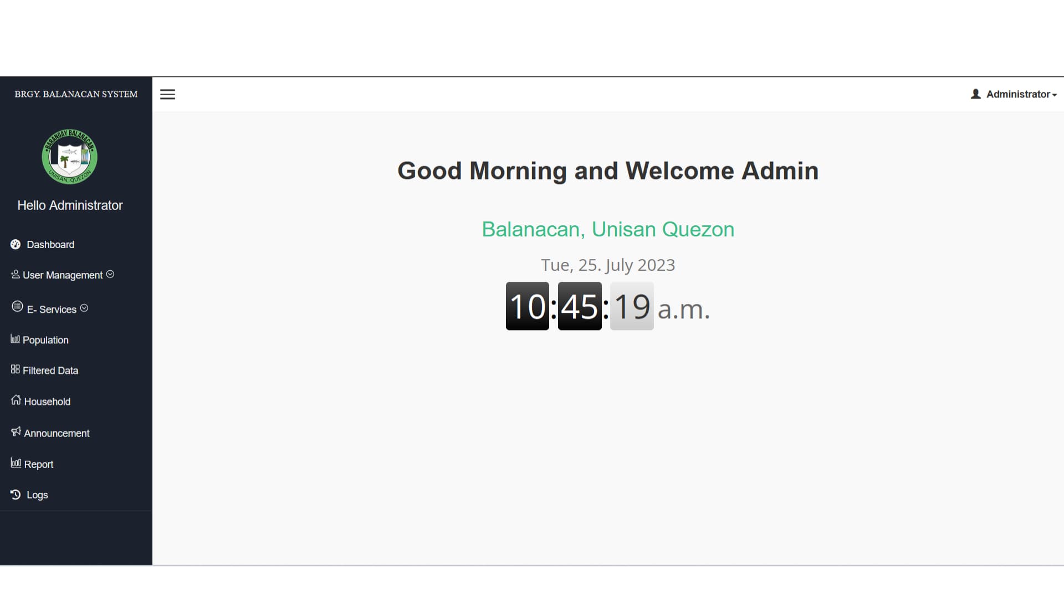Expand E-Services submenu chevron
The width and height of the screenshot is (1064, 598).
(84, 308)
